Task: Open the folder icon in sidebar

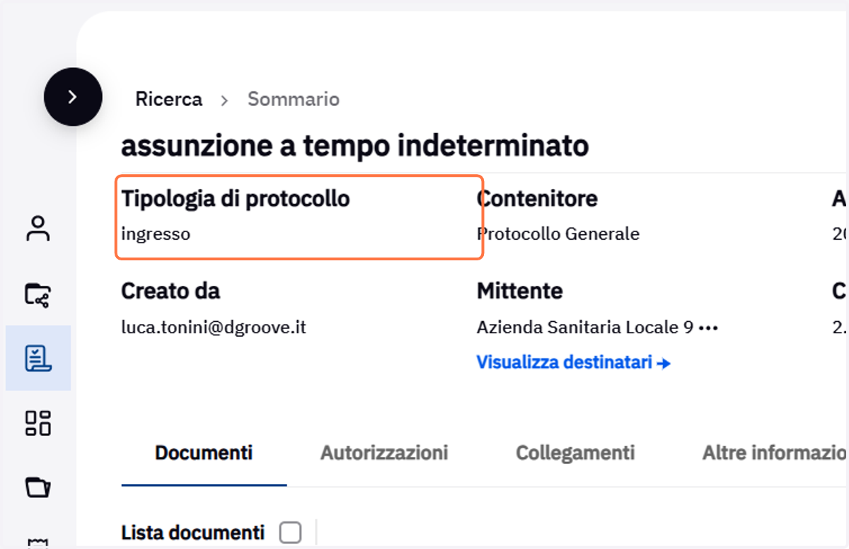Action: [x=38, y=487]
